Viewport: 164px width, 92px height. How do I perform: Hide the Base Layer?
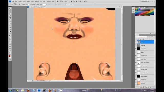[x=136, y=83]
